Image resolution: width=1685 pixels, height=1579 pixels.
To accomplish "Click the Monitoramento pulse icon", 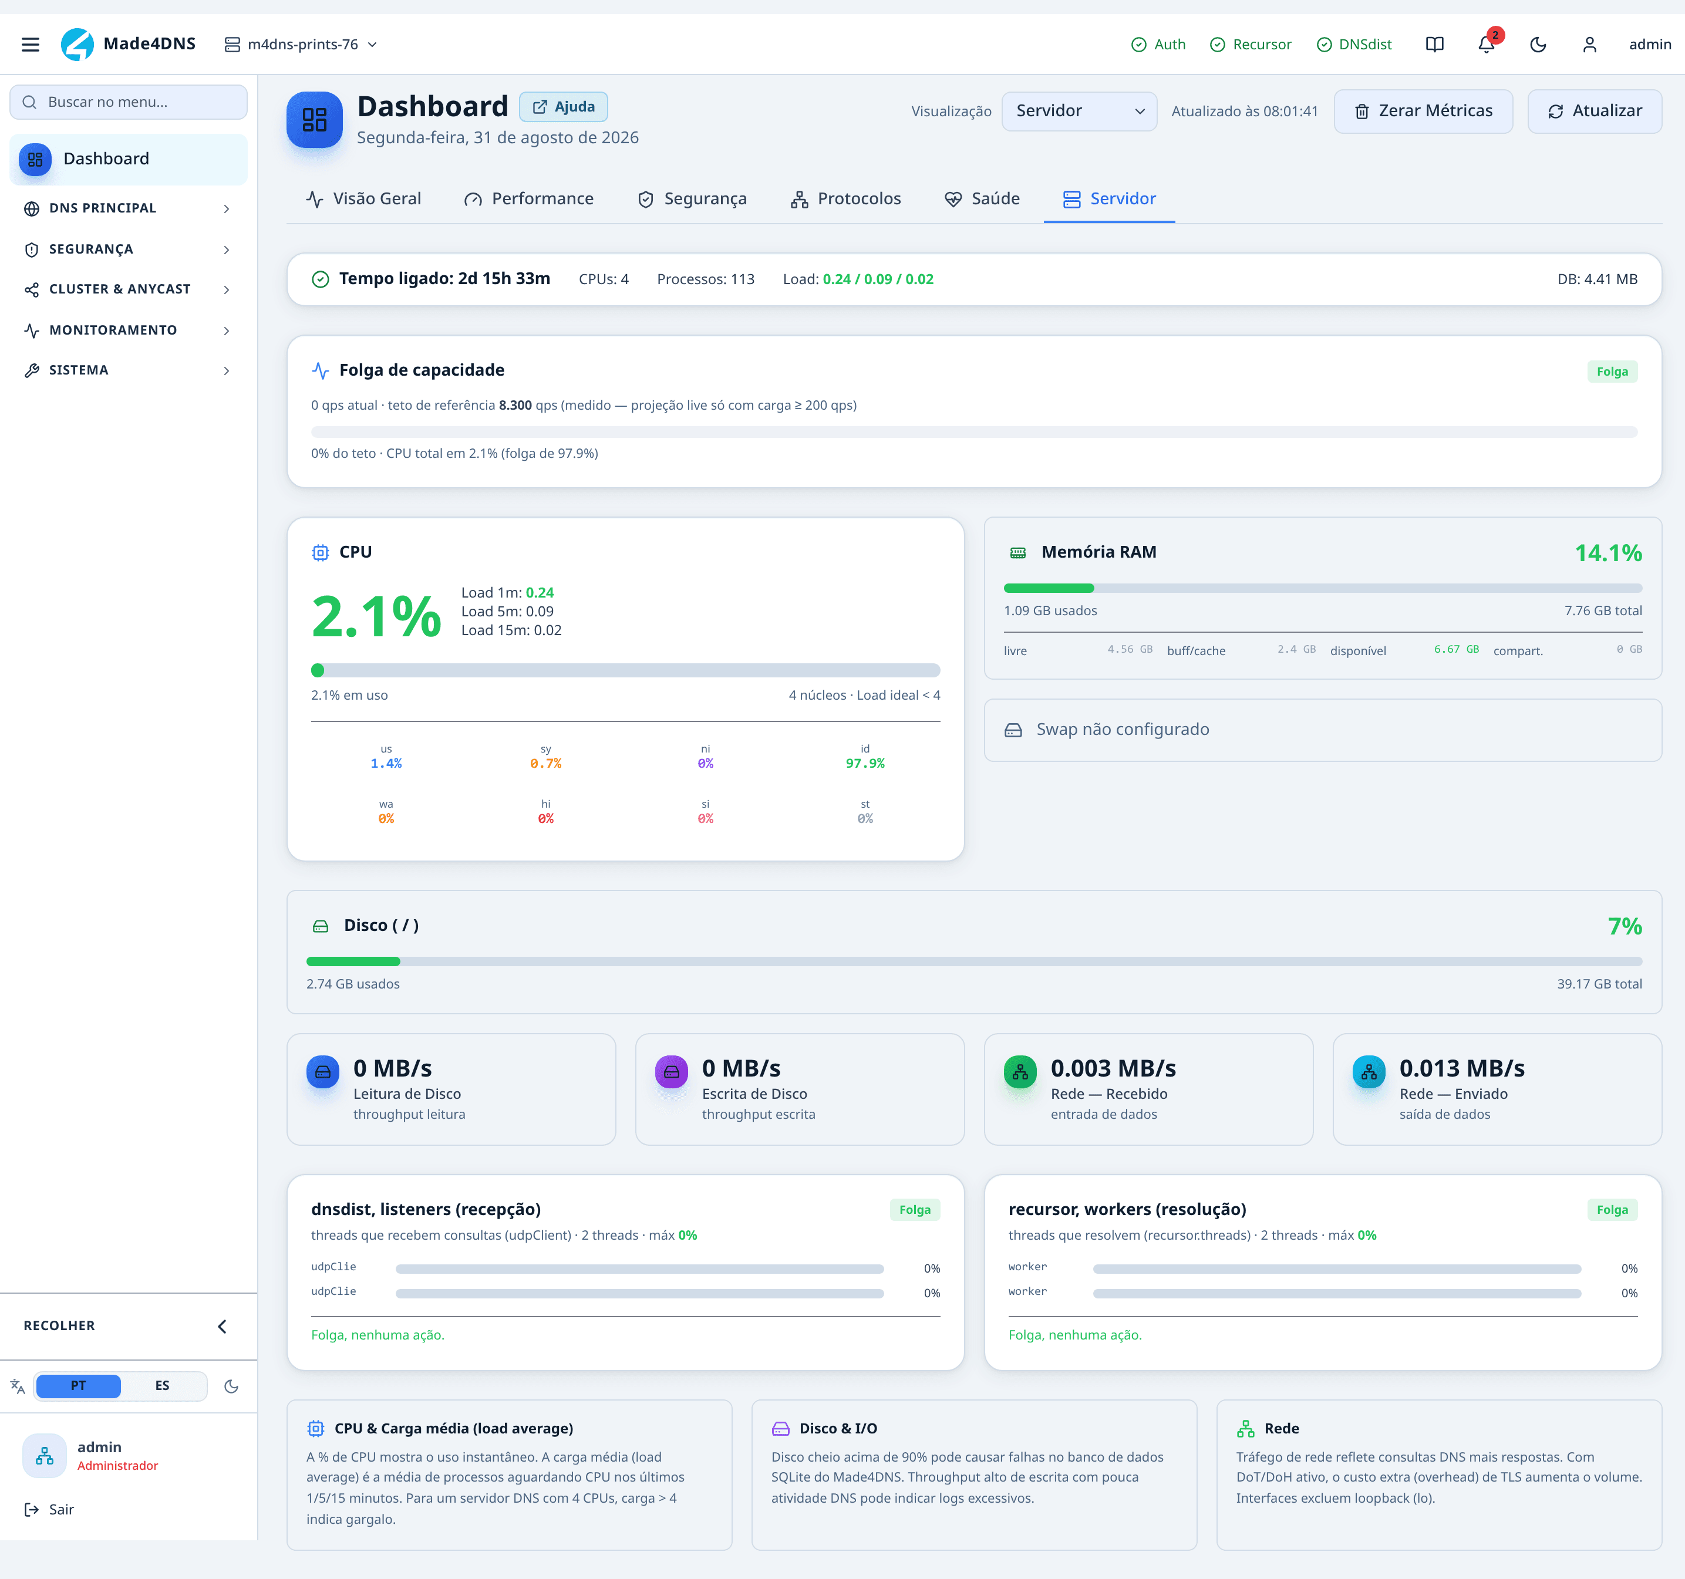I will (31, 330).
